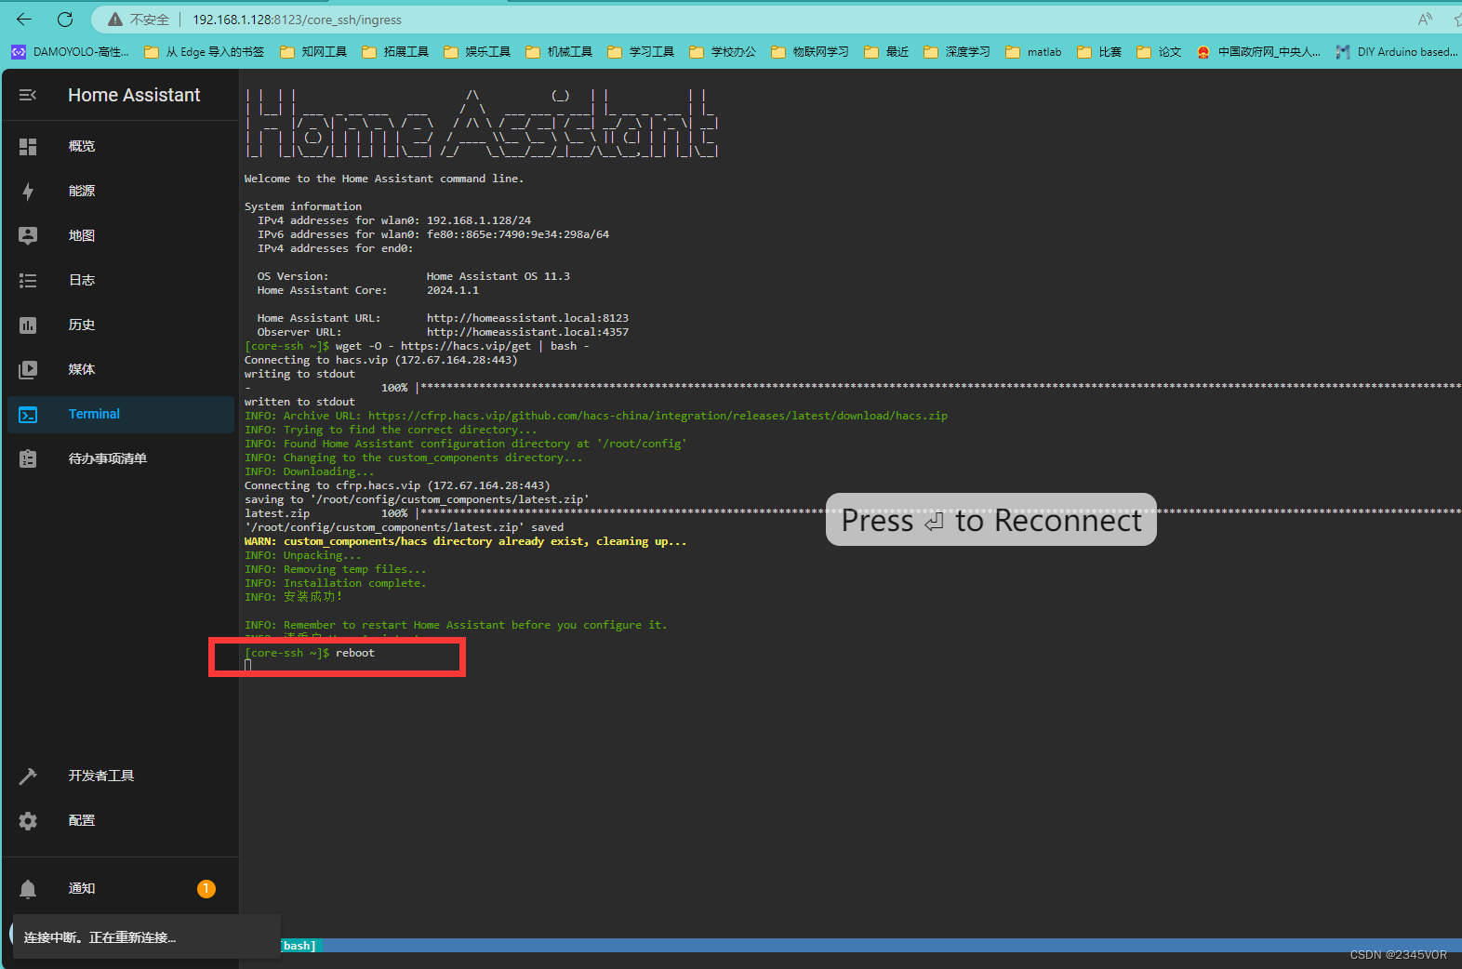
Task: Open the 配置 settings gear icon
Action: coord(28,820)
